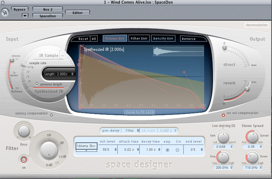
Task: Click the Stereo Spread knob
Action: [253, 137]
